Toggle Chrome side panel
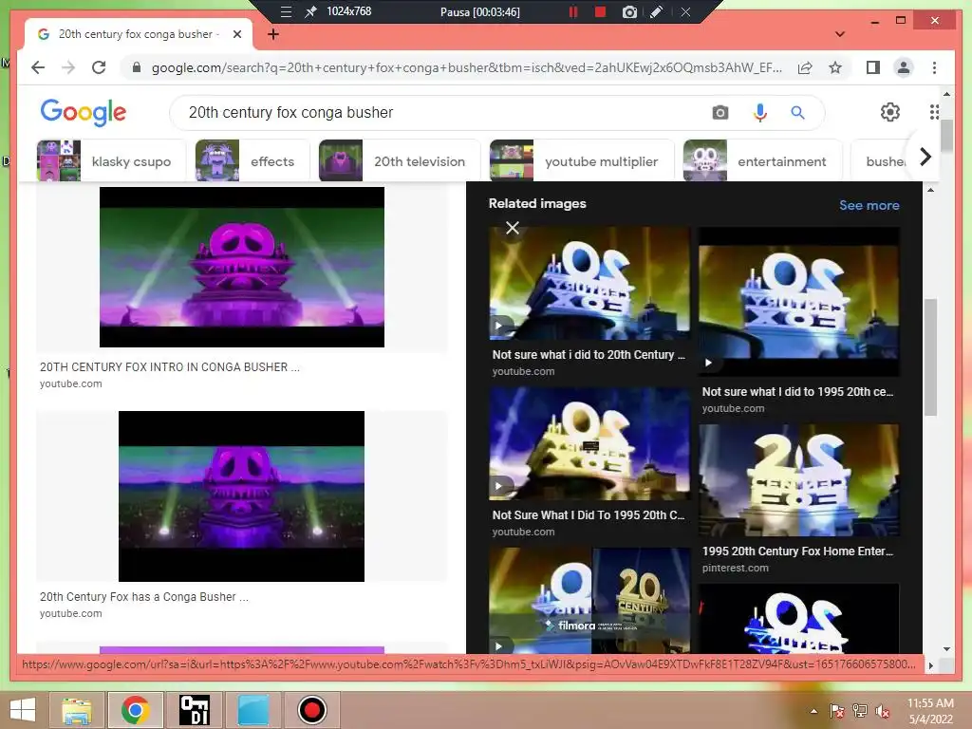The width and height of the screenshot is (972, 729). 873,67
